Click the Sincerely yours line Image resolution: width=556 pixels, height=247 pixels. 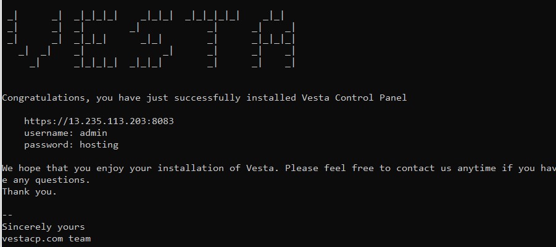tap(44, 227)
